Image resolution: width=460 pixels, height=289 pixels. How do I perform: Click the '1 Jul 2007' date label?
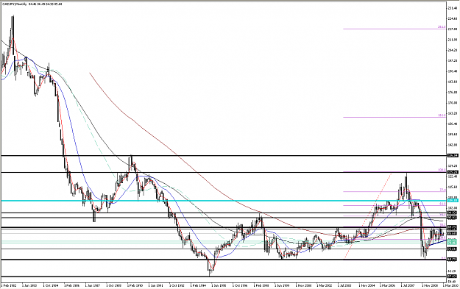pos(408,285)
